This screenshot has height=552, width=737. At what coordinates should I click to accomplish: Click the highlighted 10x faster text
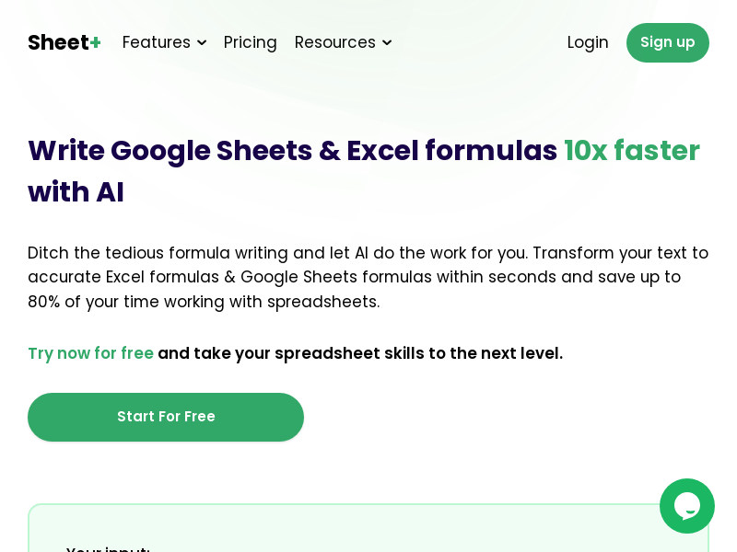tap(632, 151)
